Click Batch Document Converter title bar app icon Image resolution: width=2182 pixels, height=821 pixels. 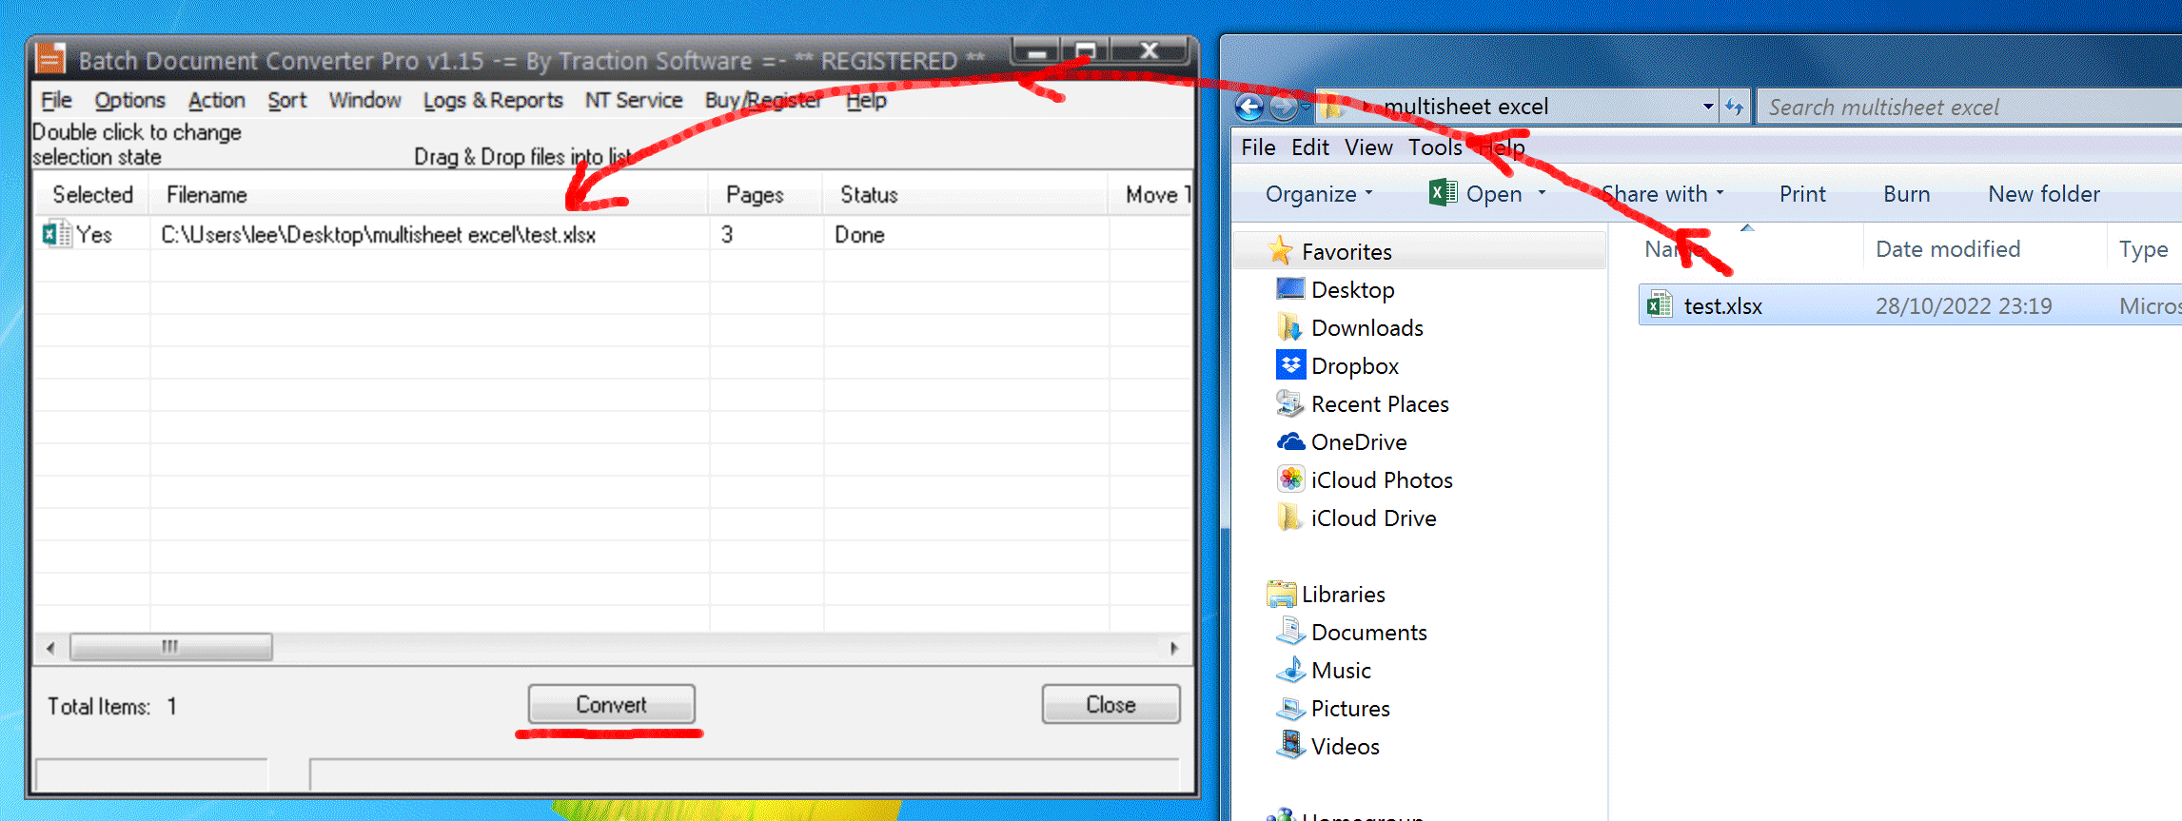pos(50,60)
